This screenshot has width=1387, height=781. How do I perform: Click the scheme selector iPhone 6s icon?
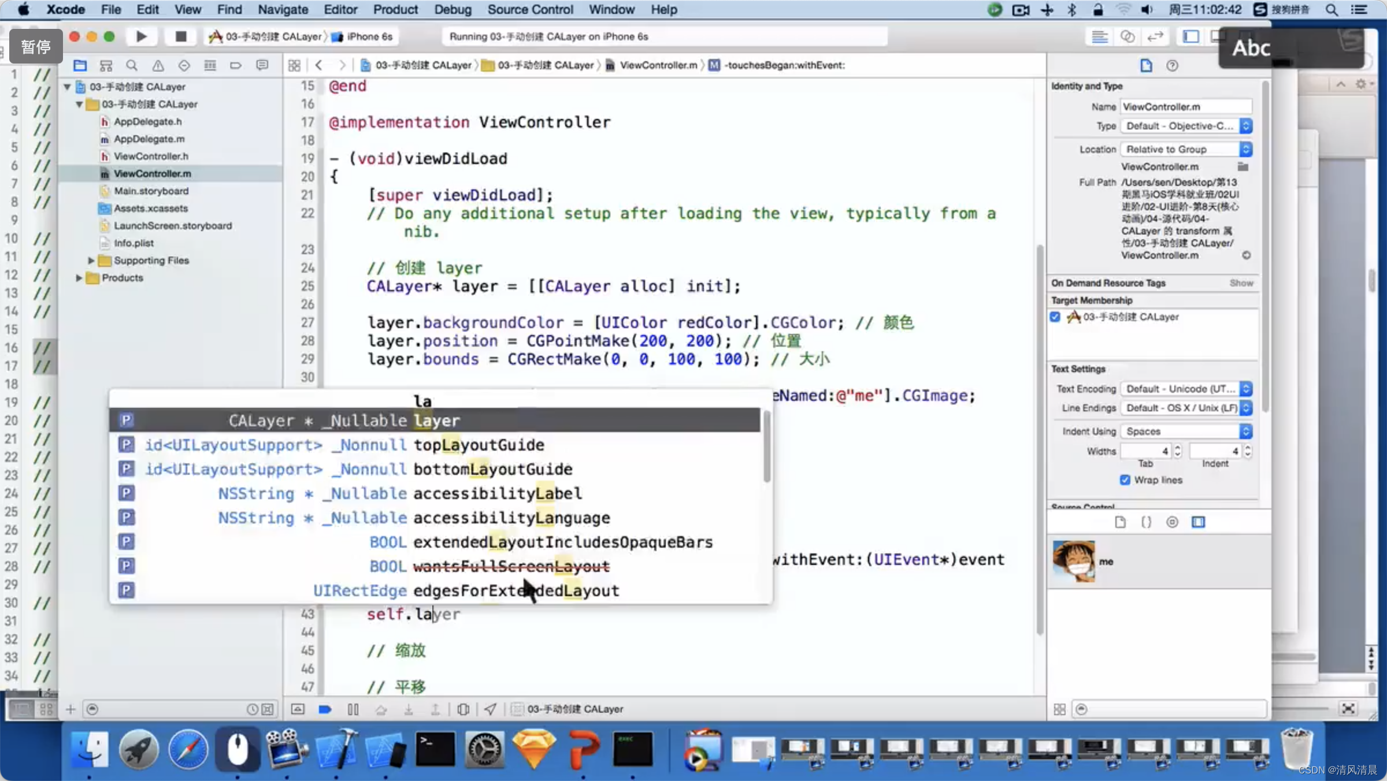point(341,36)
